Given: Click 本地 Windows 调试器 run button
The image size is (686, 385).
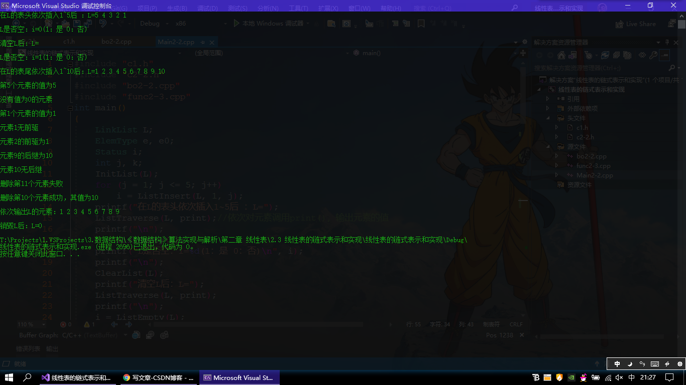Looking at the screenshot, I should coord(269,24).
